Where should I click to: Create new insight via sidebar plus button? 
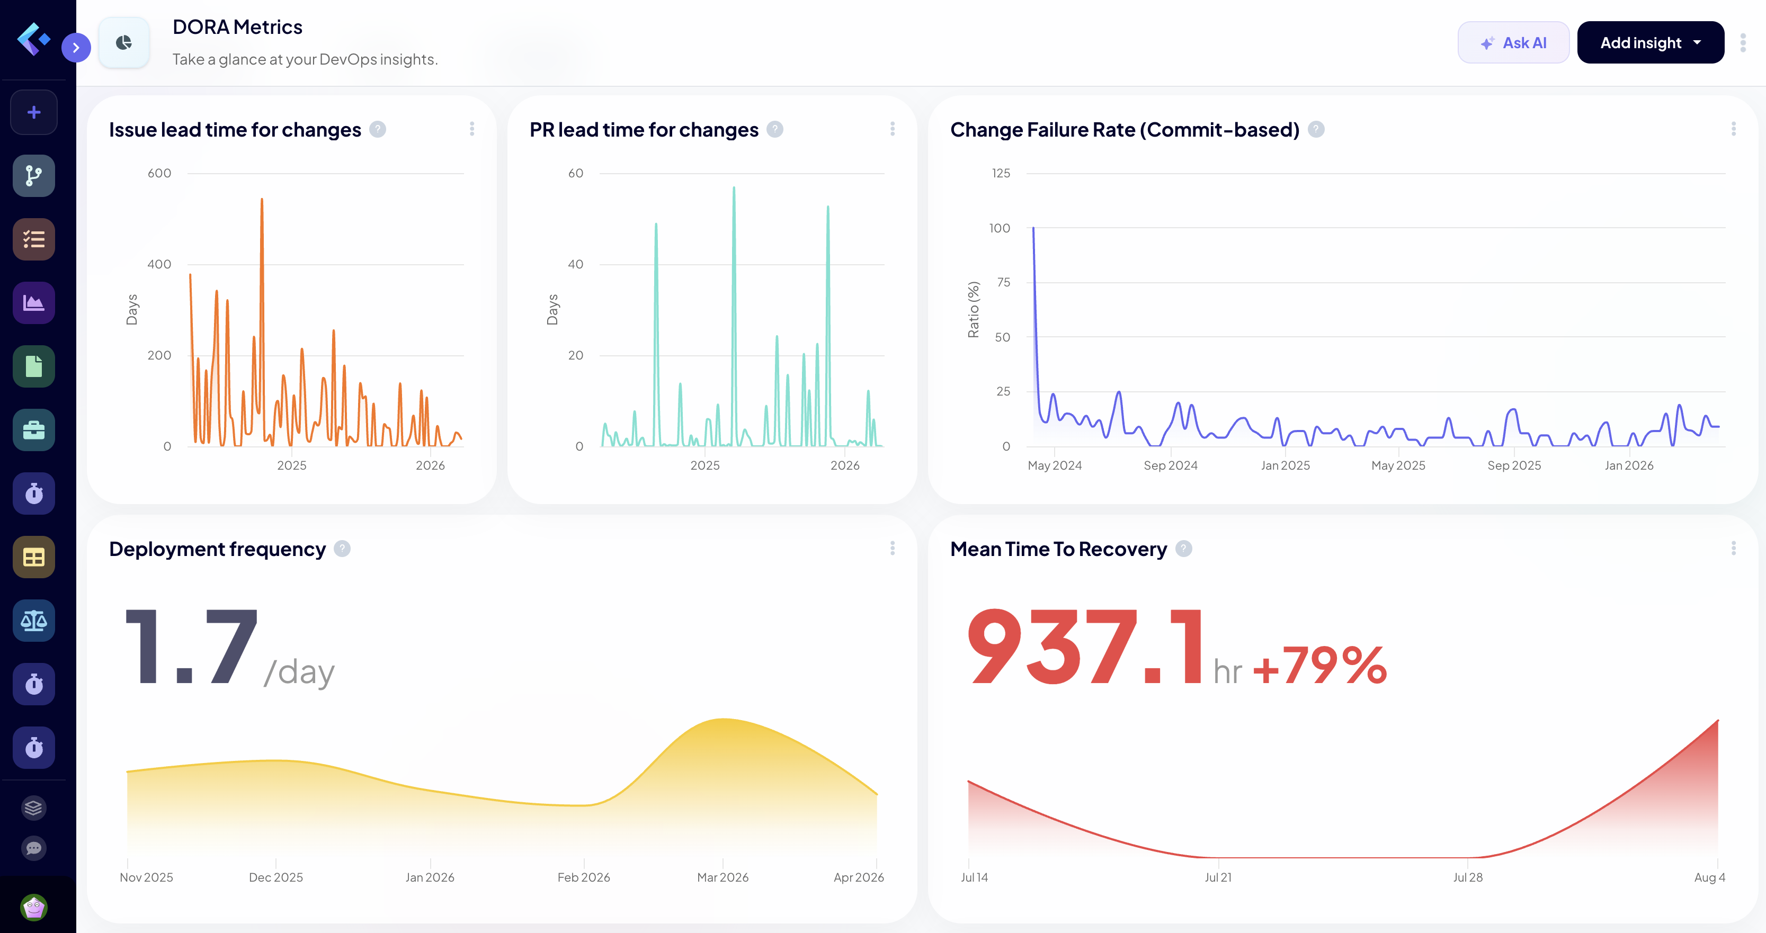click(33, 112)
